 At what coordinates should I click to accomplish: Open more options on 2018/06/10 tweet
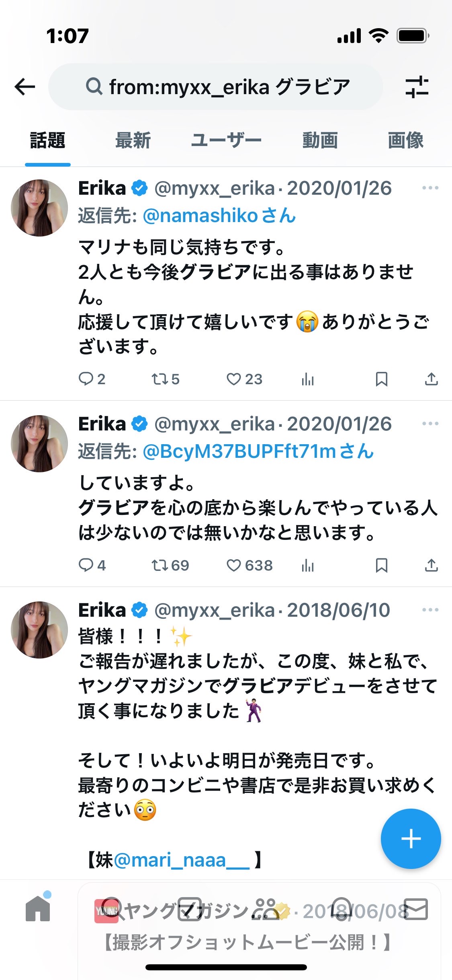(x=430, y=610)
